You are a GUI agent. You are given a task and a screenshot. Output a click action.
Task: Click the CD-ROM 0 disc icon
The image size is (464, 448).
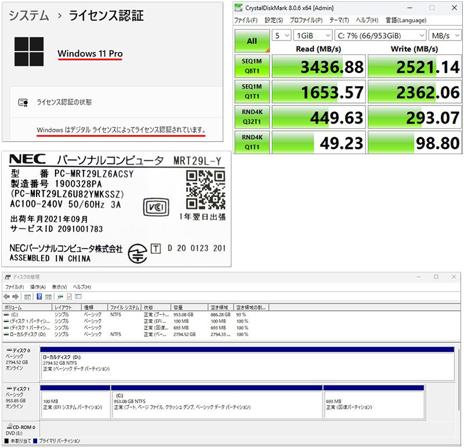point(9,426)
